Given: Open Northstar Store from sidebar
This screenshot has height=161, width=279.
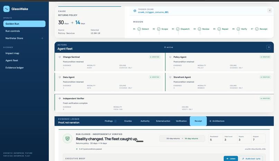Looking at the screenshot, I should point(24,38).
